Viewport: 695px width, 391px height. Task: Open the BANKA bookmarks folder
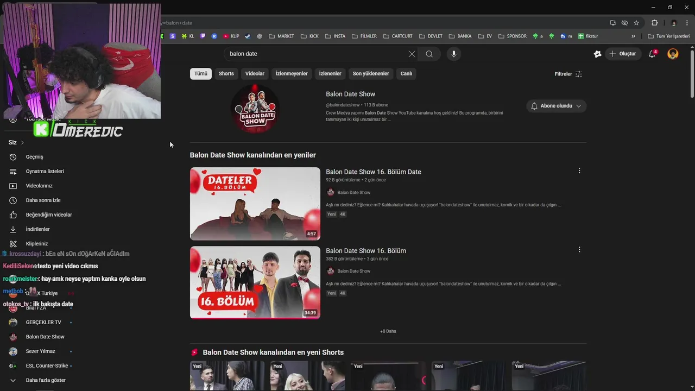click(460, 36)
